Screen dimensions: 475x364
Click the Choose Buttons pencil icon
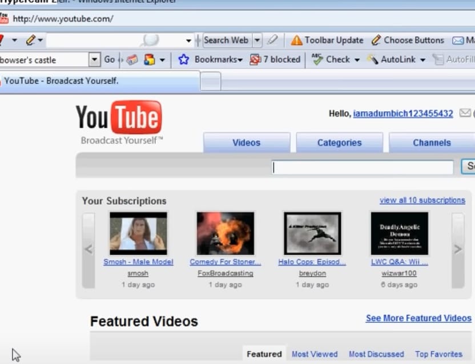376,40
